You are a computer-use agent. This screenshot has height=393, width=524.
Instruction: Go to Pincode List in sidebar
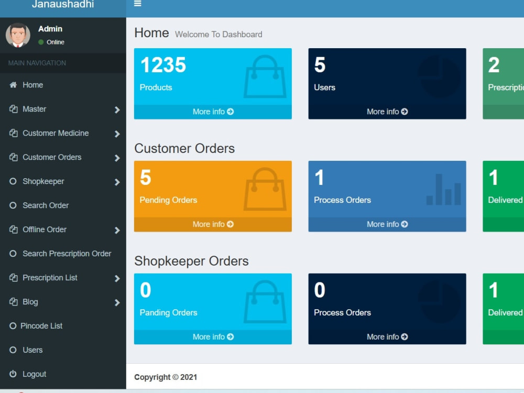(x=63, y=326)
